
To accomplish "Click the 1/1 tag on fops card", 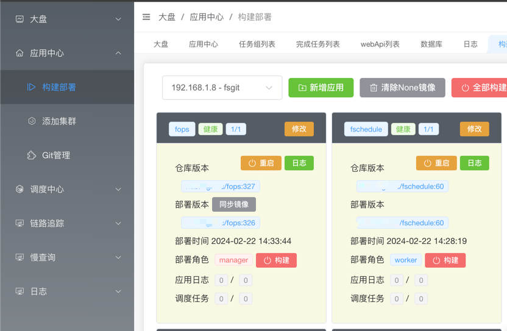I will pos(236,129).
